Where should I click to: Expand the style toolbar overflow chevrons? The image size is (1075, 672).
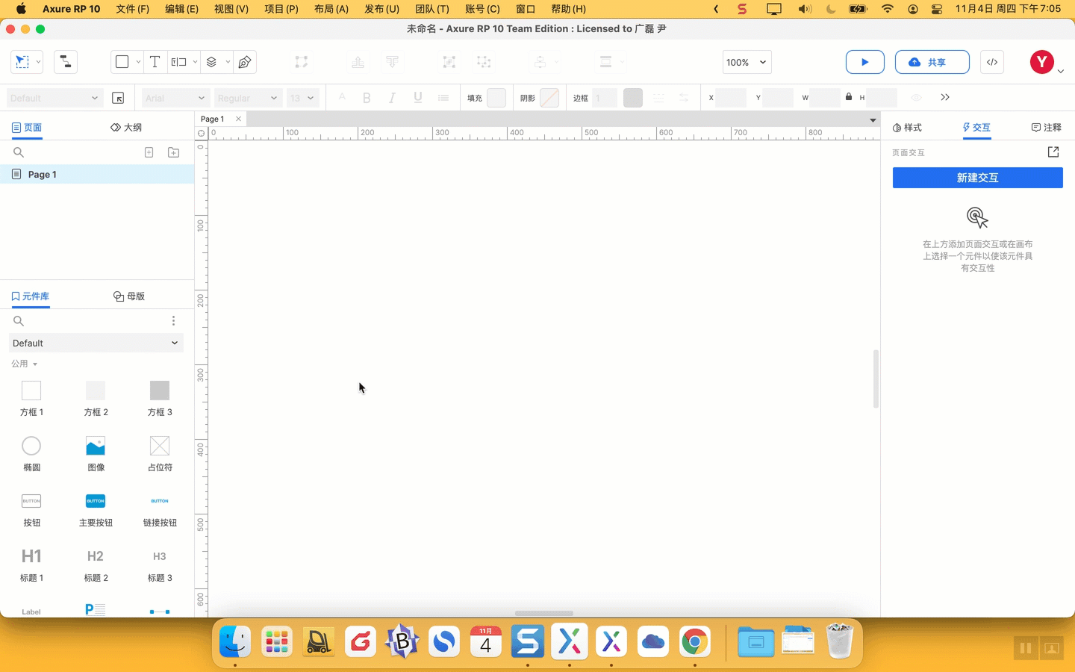coord(945,98)
